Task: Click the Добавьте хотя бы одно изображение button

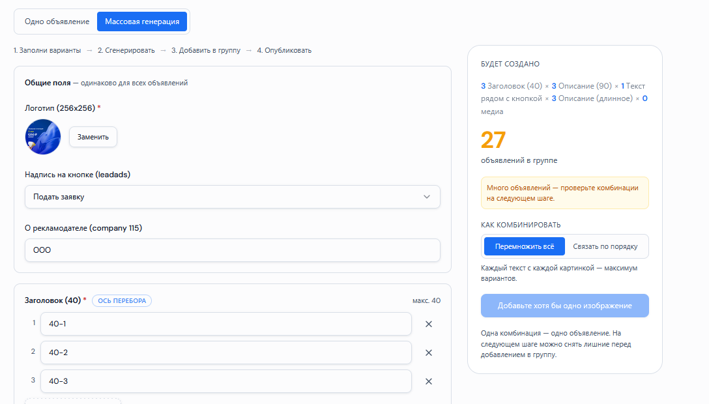Action: pyautogui.click(x=565, y=306)
